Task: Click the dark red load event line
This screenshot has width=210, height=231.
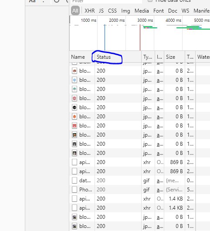Action: point(140,37)
